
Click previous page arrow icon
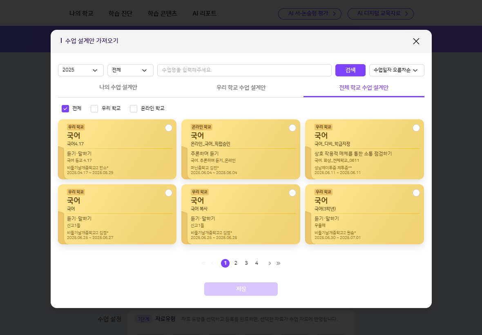click(x=212, y=263)
